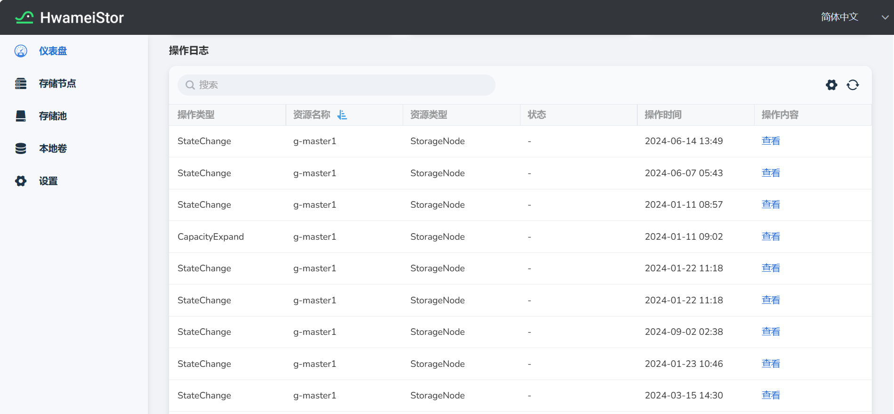The image size is (894, 414).
Task: View details of the CapacityExpand operation
Action: pyautogui.click(x=771, y=236)
